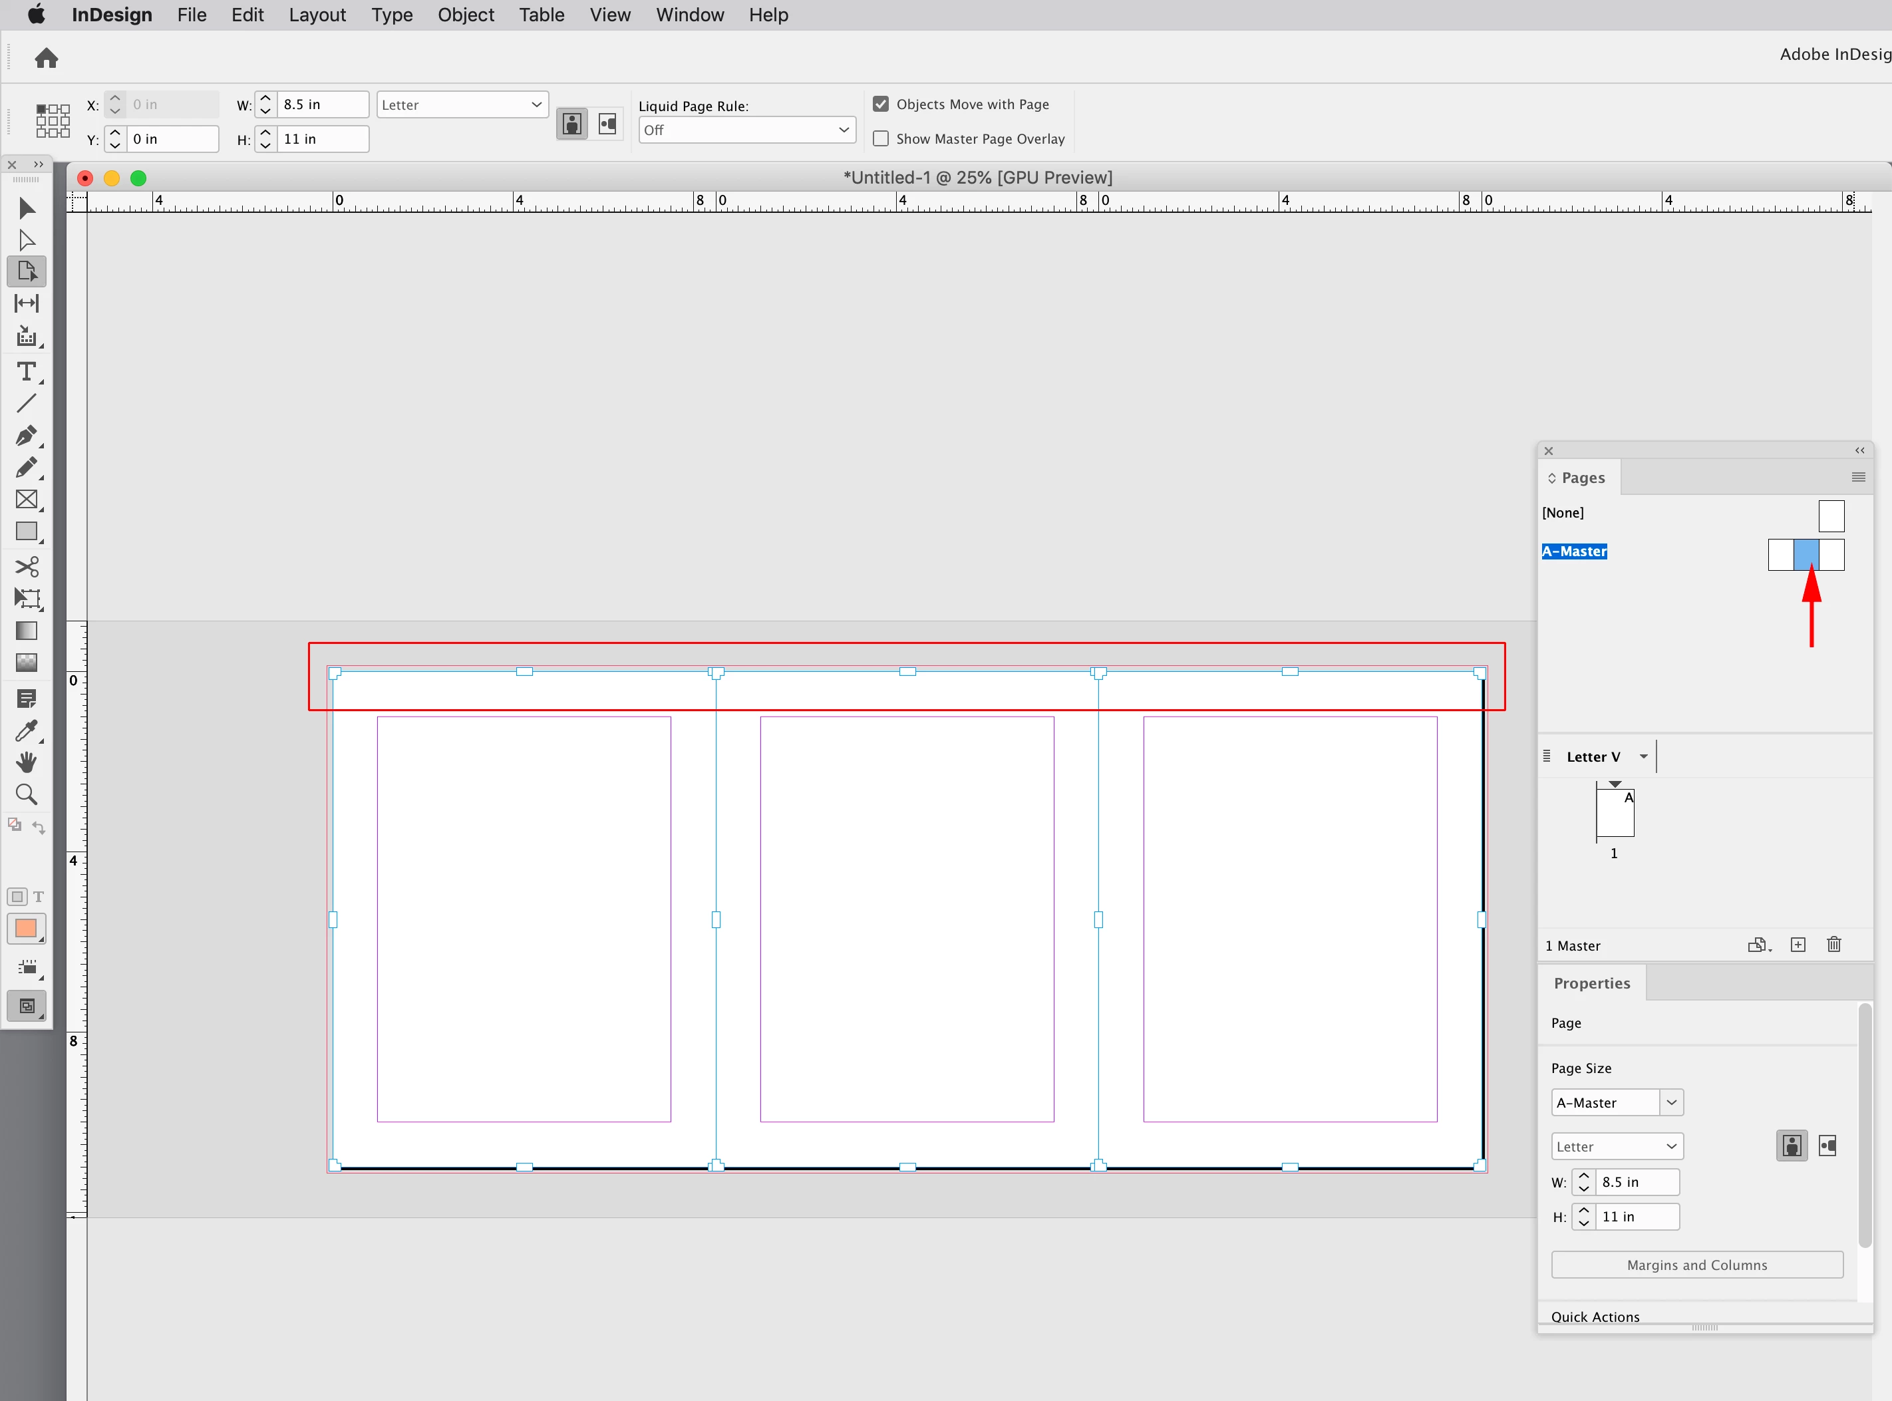Viewport: 1892px width, 1401px height.
Task: Activate the Hand tool
Action: (x=27, y=762)
